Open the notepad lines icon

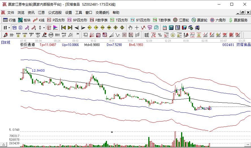(x=178, y=28)
